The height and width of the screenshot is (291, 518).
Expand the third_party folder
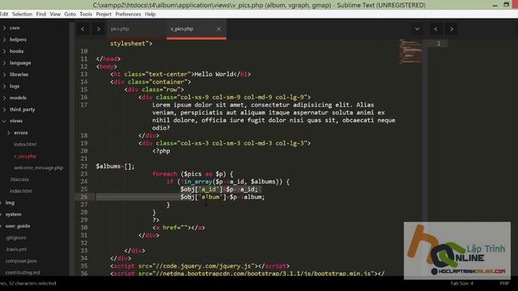(x=22, y=110)
